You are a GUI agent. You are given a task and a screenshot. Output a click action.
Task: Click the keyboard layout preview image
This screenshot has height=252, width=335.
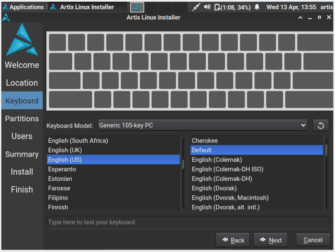tap(190, 71)
